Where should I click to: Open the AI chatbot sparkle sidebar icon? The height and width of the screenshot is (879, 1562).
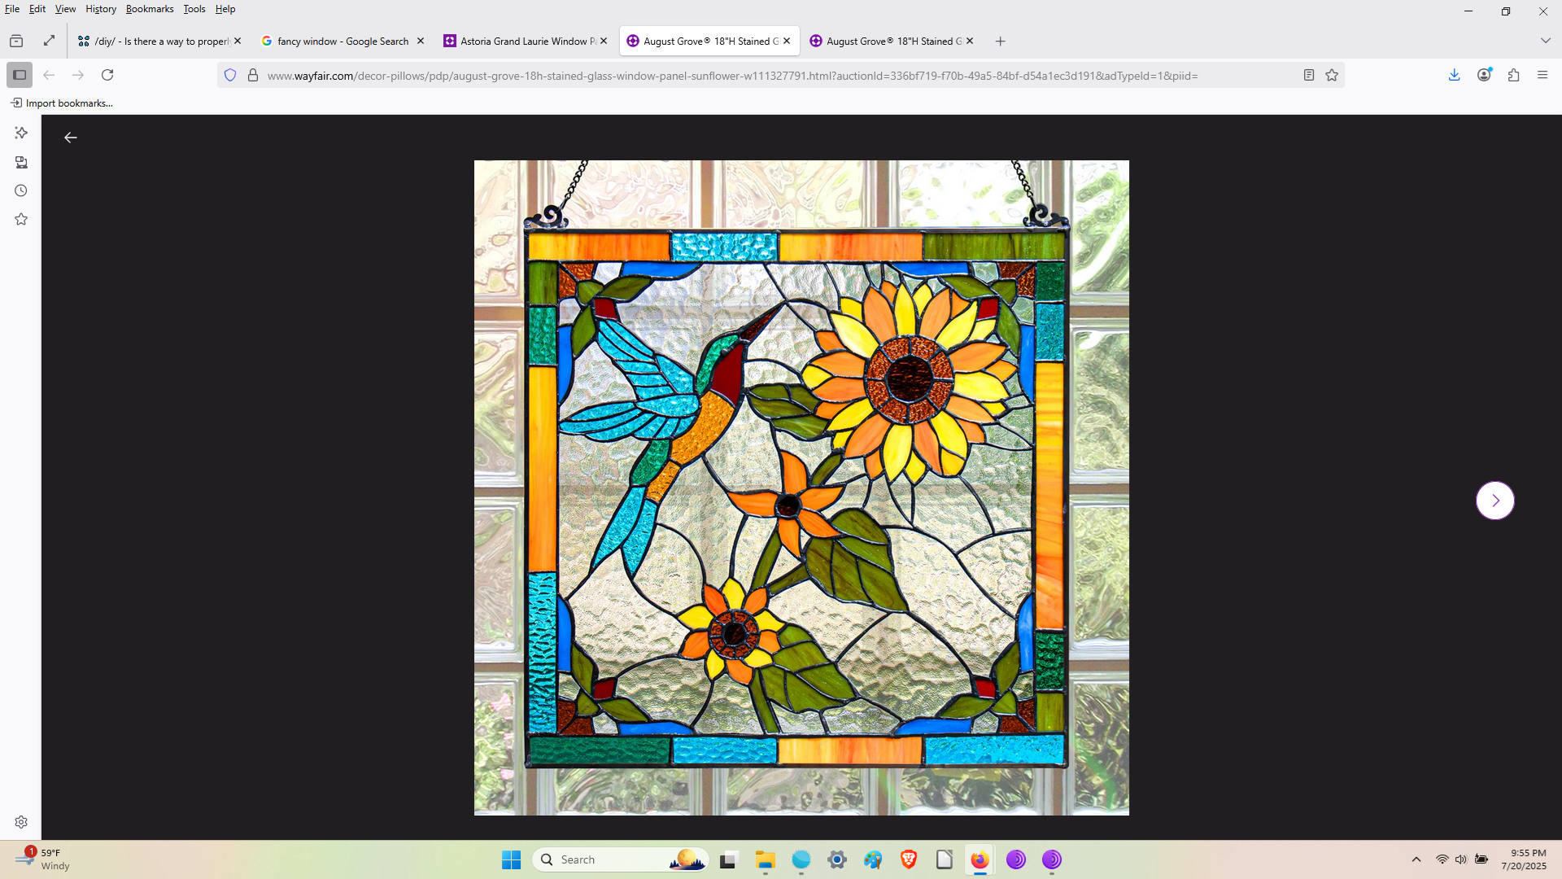[x=21, y=133]
